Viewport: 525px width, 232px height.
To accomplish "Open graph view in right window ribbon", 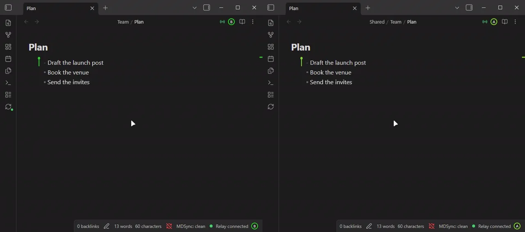I will [x=271, y=35].
